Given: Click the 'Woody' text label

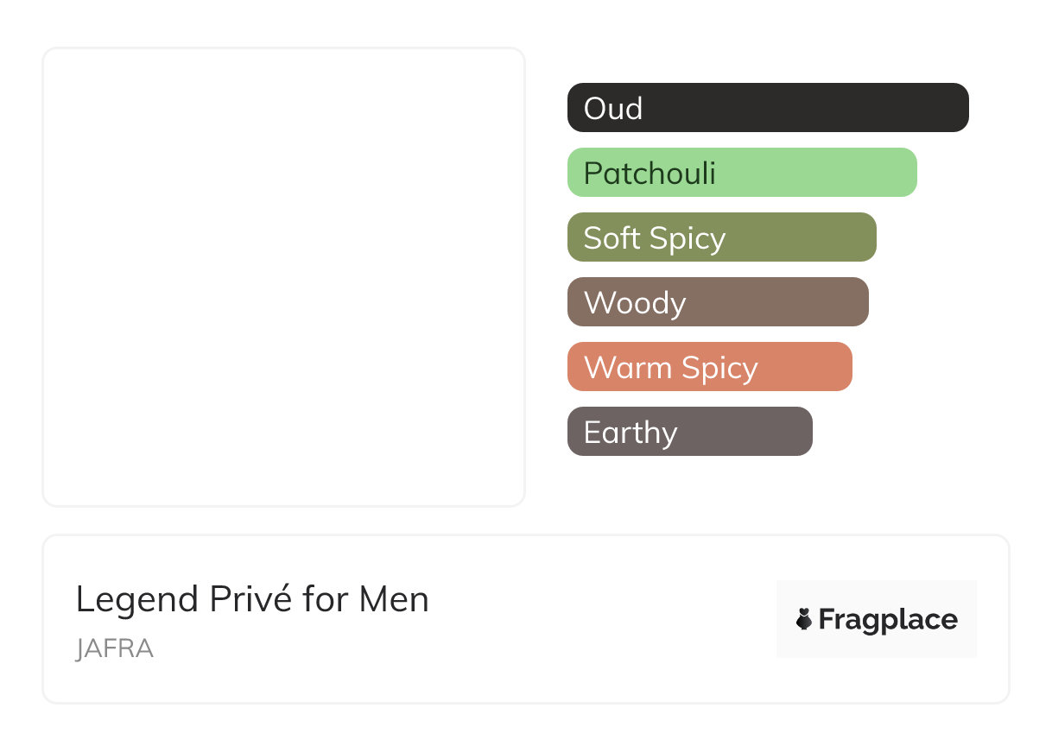Looking at the screenshot, I should [x=635, y=303].
